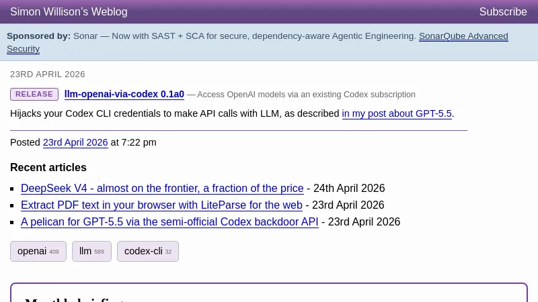This screenshot has height=302, width=538.
Task: Select the openai tag
Action: [38, 252]
